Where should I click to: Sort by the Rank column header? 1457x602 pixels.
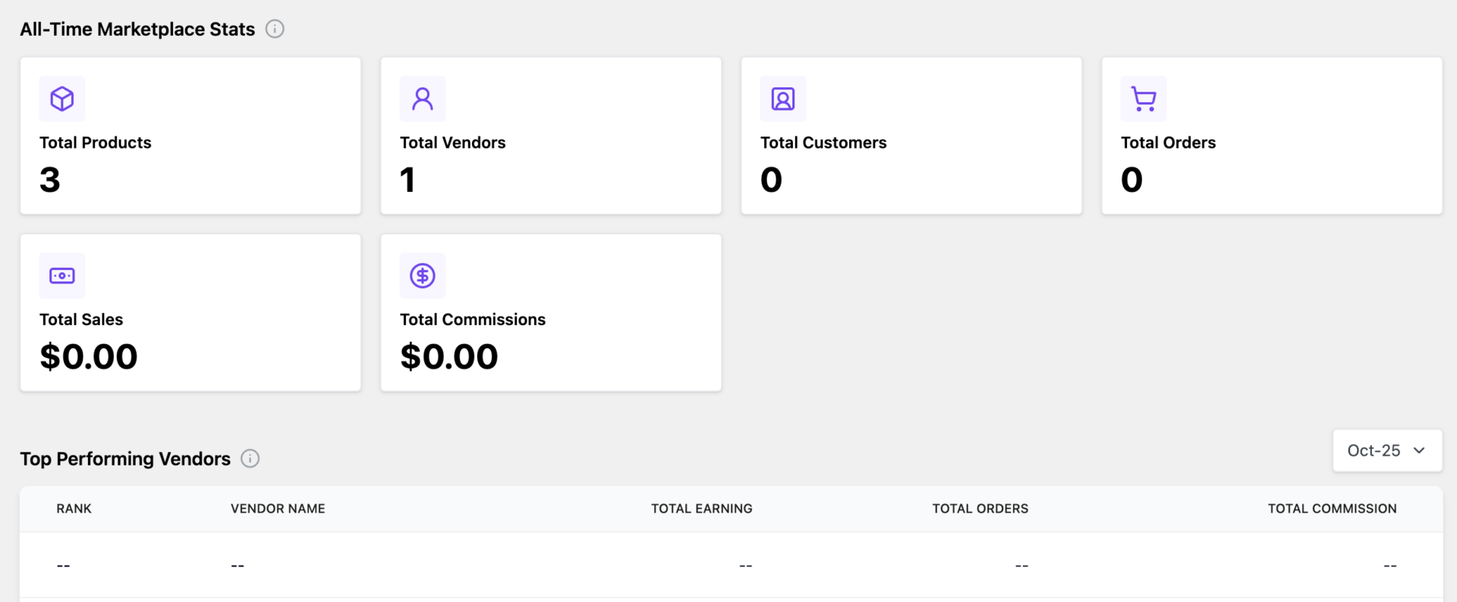pyautogui.click(x=74, y=509)
